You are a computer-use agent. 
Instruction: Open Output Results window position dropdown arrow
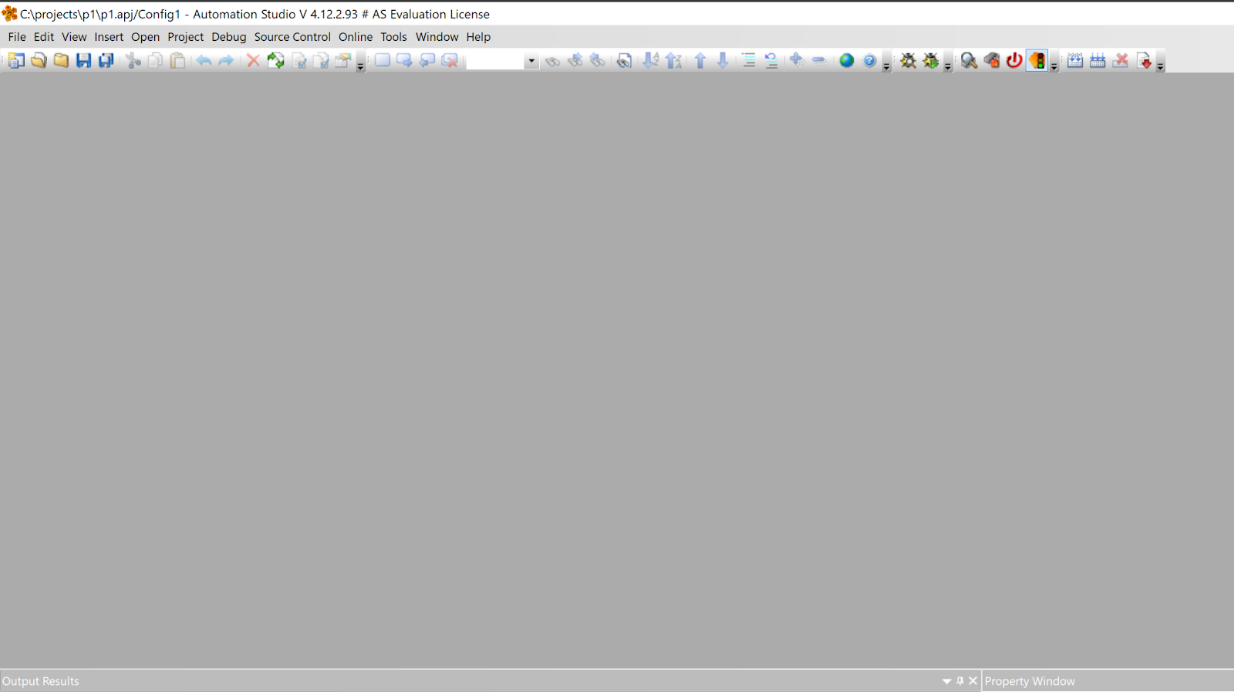tap(947, 681)
